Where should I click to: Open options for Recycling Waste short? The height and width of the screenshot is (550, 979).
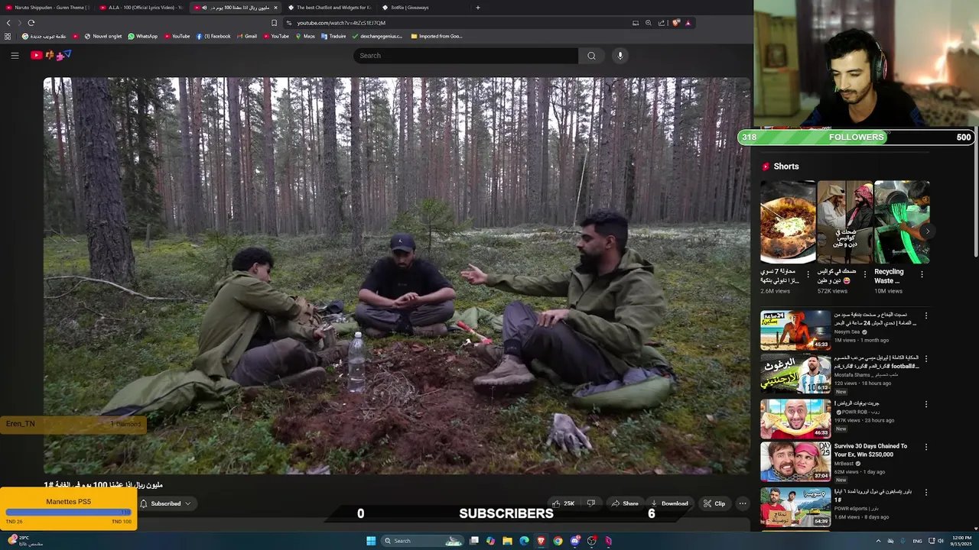point(922,274)
